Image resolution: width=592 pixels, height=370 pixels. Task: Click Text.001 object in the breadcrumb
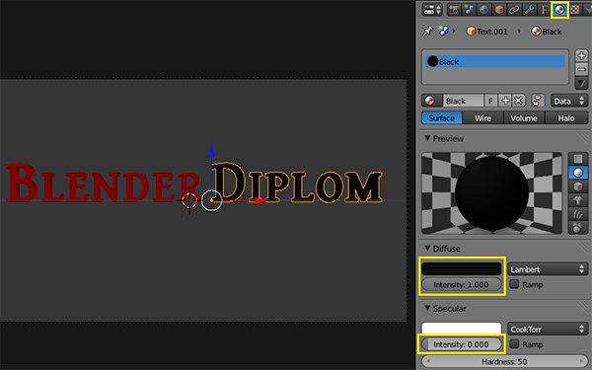click(487, 32)
